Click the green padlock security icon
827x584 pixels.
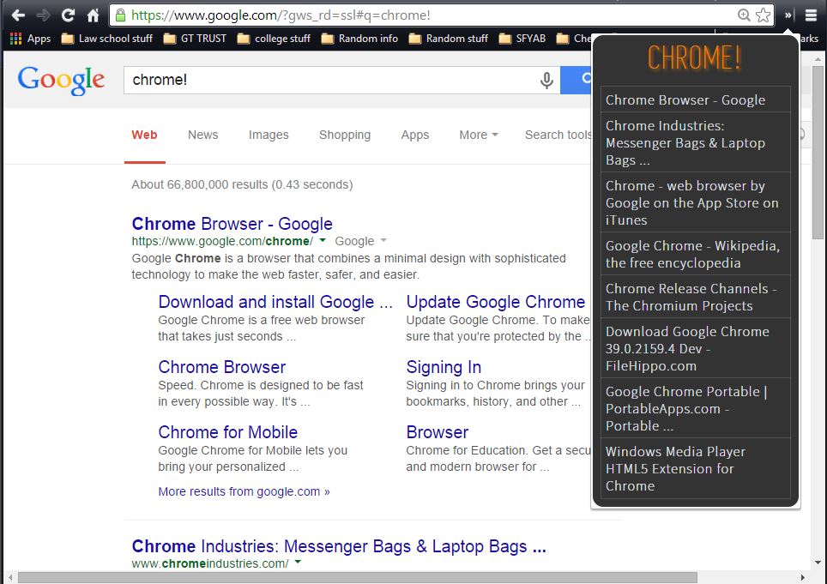pos(121,15)
